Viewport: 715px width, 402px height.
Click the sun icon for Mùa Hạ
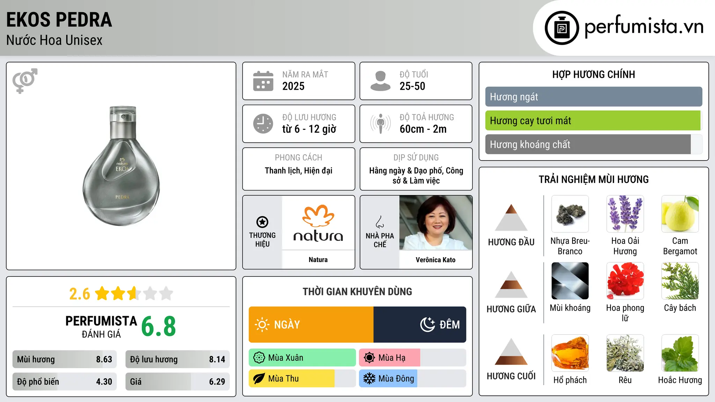pos(369,358)
